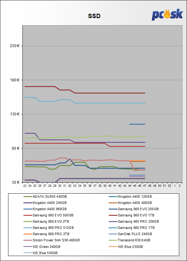Click the Samsung 860 EVO 500GB legend swatch

27,215
